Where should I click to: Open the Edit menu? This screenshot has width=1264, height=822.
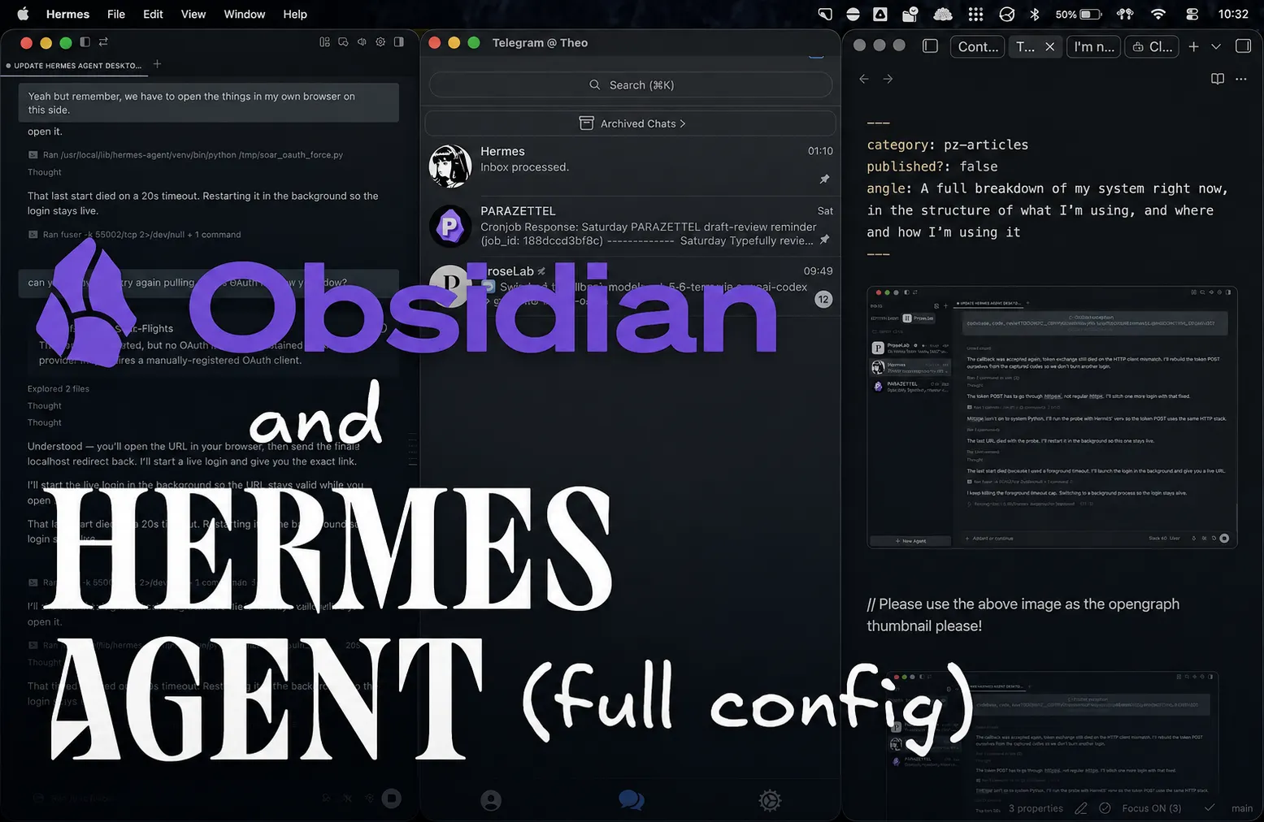153,14
